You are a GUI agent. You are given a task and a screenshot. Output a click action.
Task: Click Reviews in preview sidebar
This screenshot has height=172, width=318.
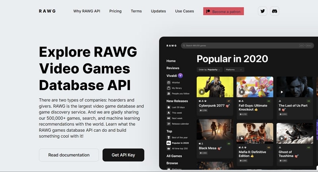(x=173, y=68)
